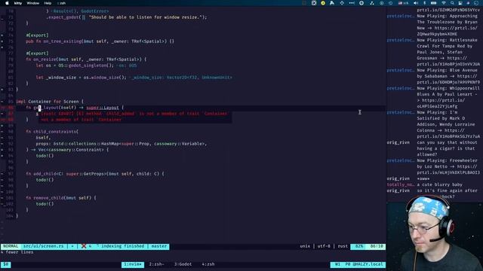Switch to tmux window 1:nvim
This screenshot has height=271, width=483.
coord(133,264)
